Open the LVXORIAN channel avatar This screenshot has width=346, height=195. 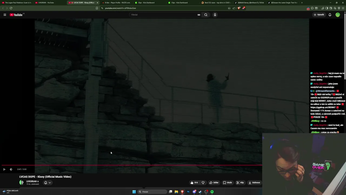[x=22, y=183]
